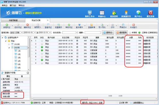Open dropdown arrow next to 更多操作
Screen dimensions: 159x105
(x=85, y=26)
